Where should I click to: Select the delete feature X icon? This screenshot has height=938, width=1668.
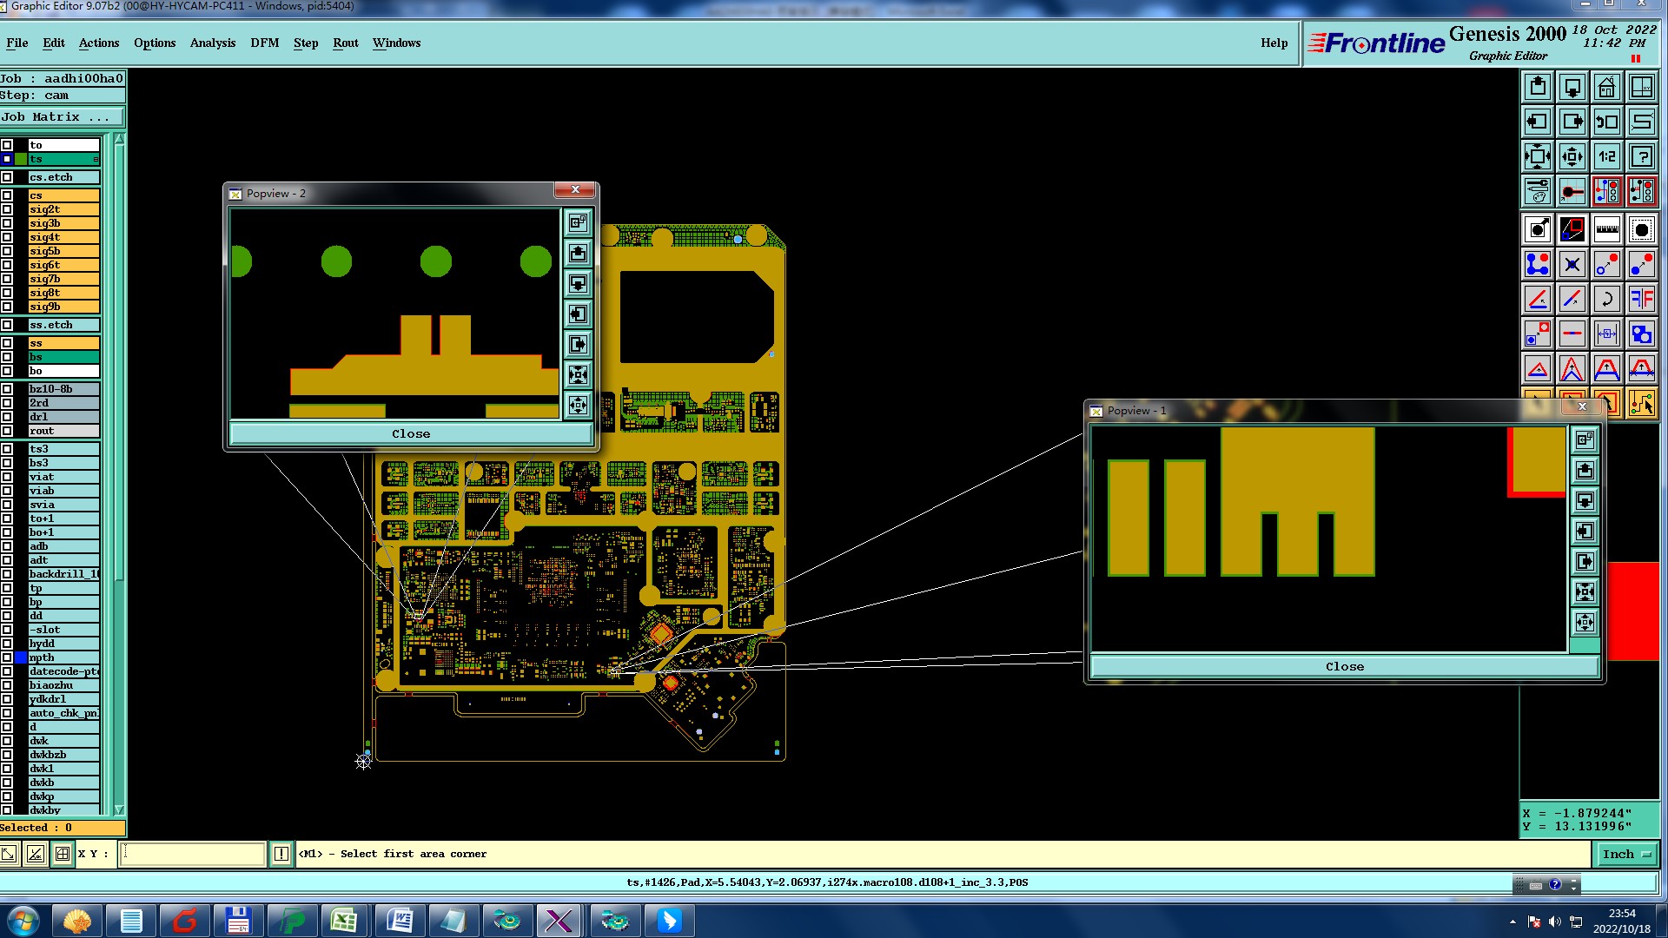[x=1572, y=264]
